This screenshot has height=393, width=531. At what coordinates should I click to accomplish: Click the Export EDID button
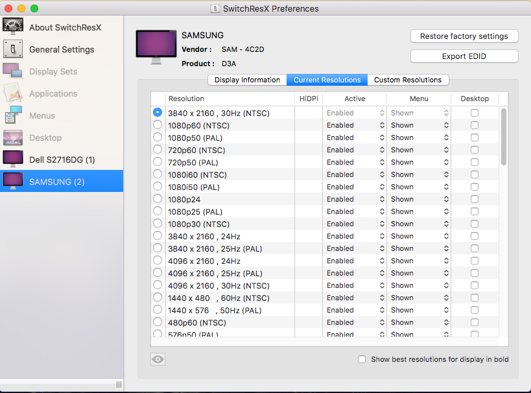click(x=464, y=56)
